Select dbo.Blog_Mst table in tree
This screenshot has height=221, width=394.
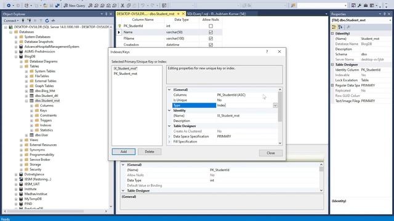click(45, 91)
